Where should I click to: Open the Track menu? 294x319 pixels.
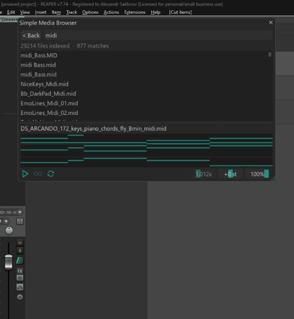coord(71,12)
